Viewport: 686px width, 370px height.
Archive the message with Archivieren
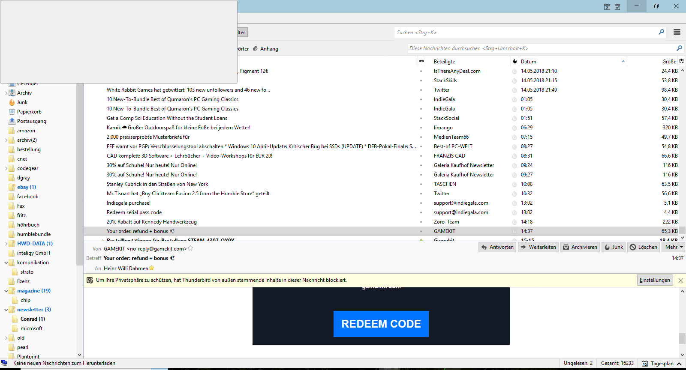coord(580,247)
